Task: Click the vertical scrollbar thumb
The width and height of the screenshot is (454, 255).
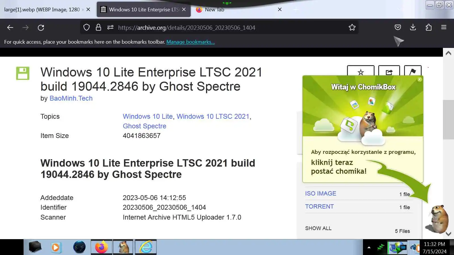Action: tap(448, 120)
